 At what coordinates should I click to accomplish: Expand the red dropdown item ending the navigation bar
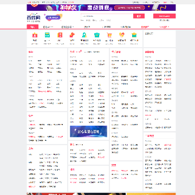(x=164, y=27)
